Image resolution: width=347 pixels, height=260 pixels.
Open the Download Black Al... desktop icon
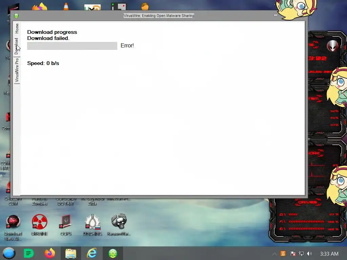point(13,227)
